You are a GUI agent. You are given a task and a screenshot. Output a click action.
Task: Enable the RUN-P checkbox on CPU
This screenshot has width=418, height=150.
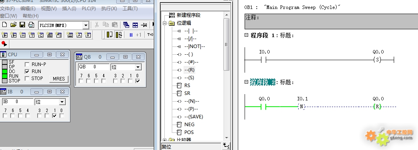[27, 64]
